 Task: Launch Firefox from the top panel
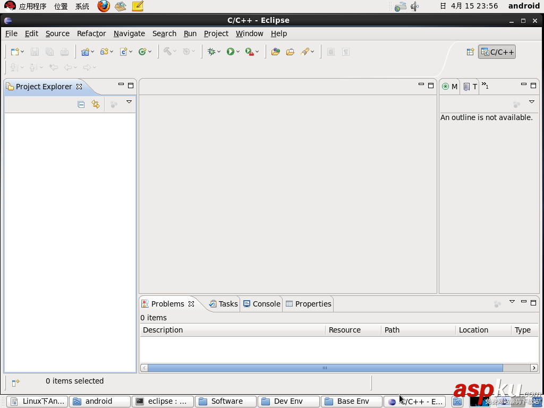point(104,6)
